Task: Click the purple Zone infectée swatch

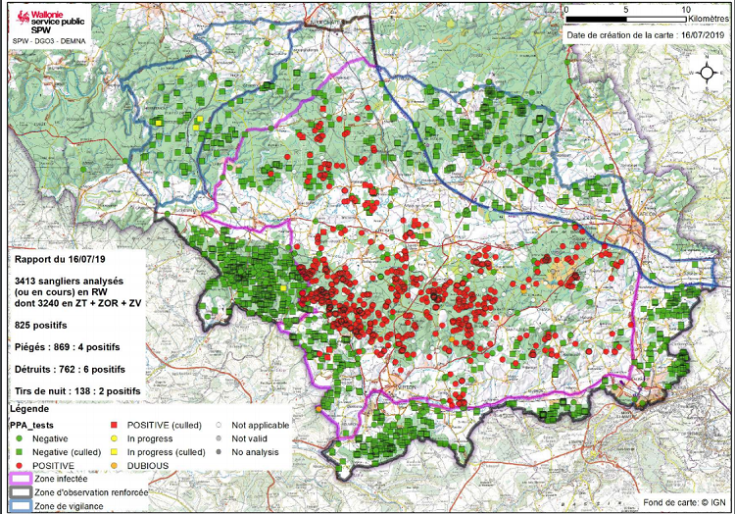Action: click(x=20, y=478)
